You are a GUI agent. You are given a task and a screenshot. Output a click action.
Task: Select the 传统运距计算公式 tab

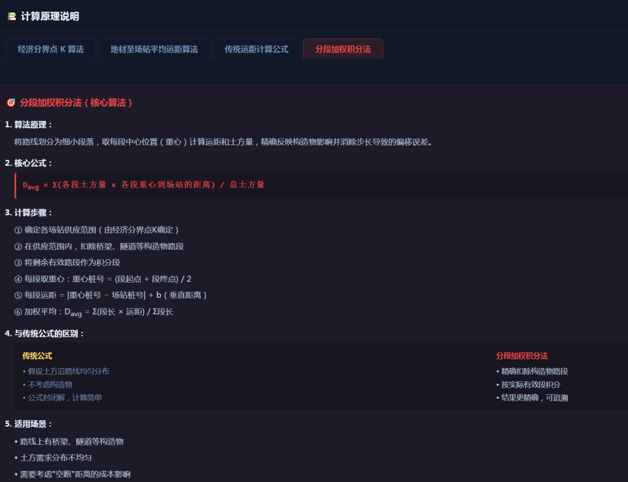point(256,49)
